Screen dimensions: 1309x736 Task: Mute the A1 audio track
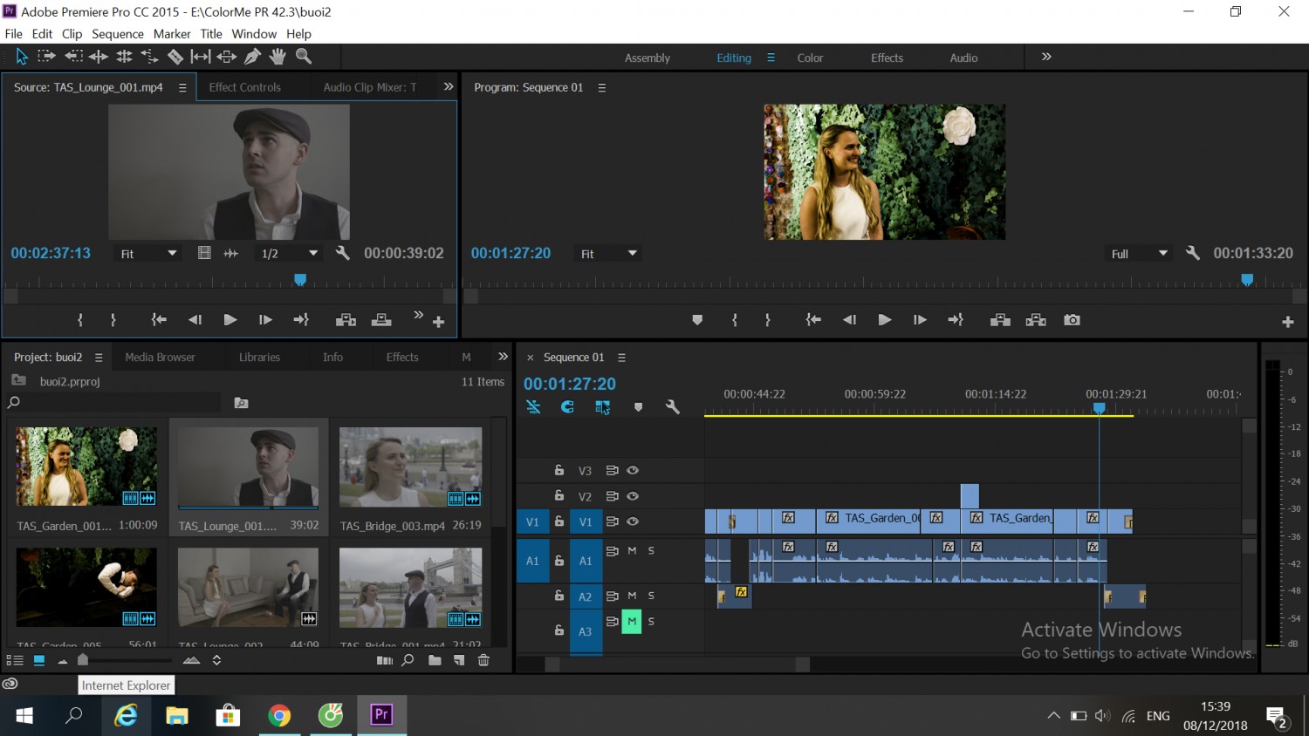[x=632, y=551]
